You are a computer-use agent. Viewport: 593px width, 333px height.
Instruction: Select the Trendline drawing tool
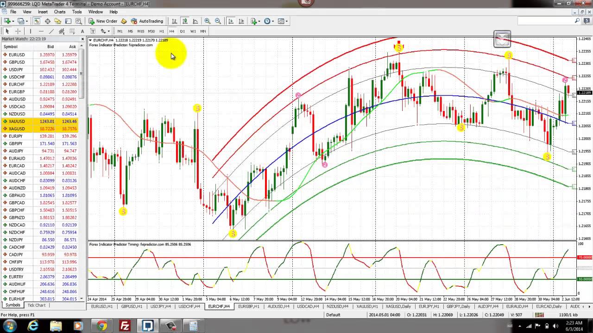[x=51, y=31]
